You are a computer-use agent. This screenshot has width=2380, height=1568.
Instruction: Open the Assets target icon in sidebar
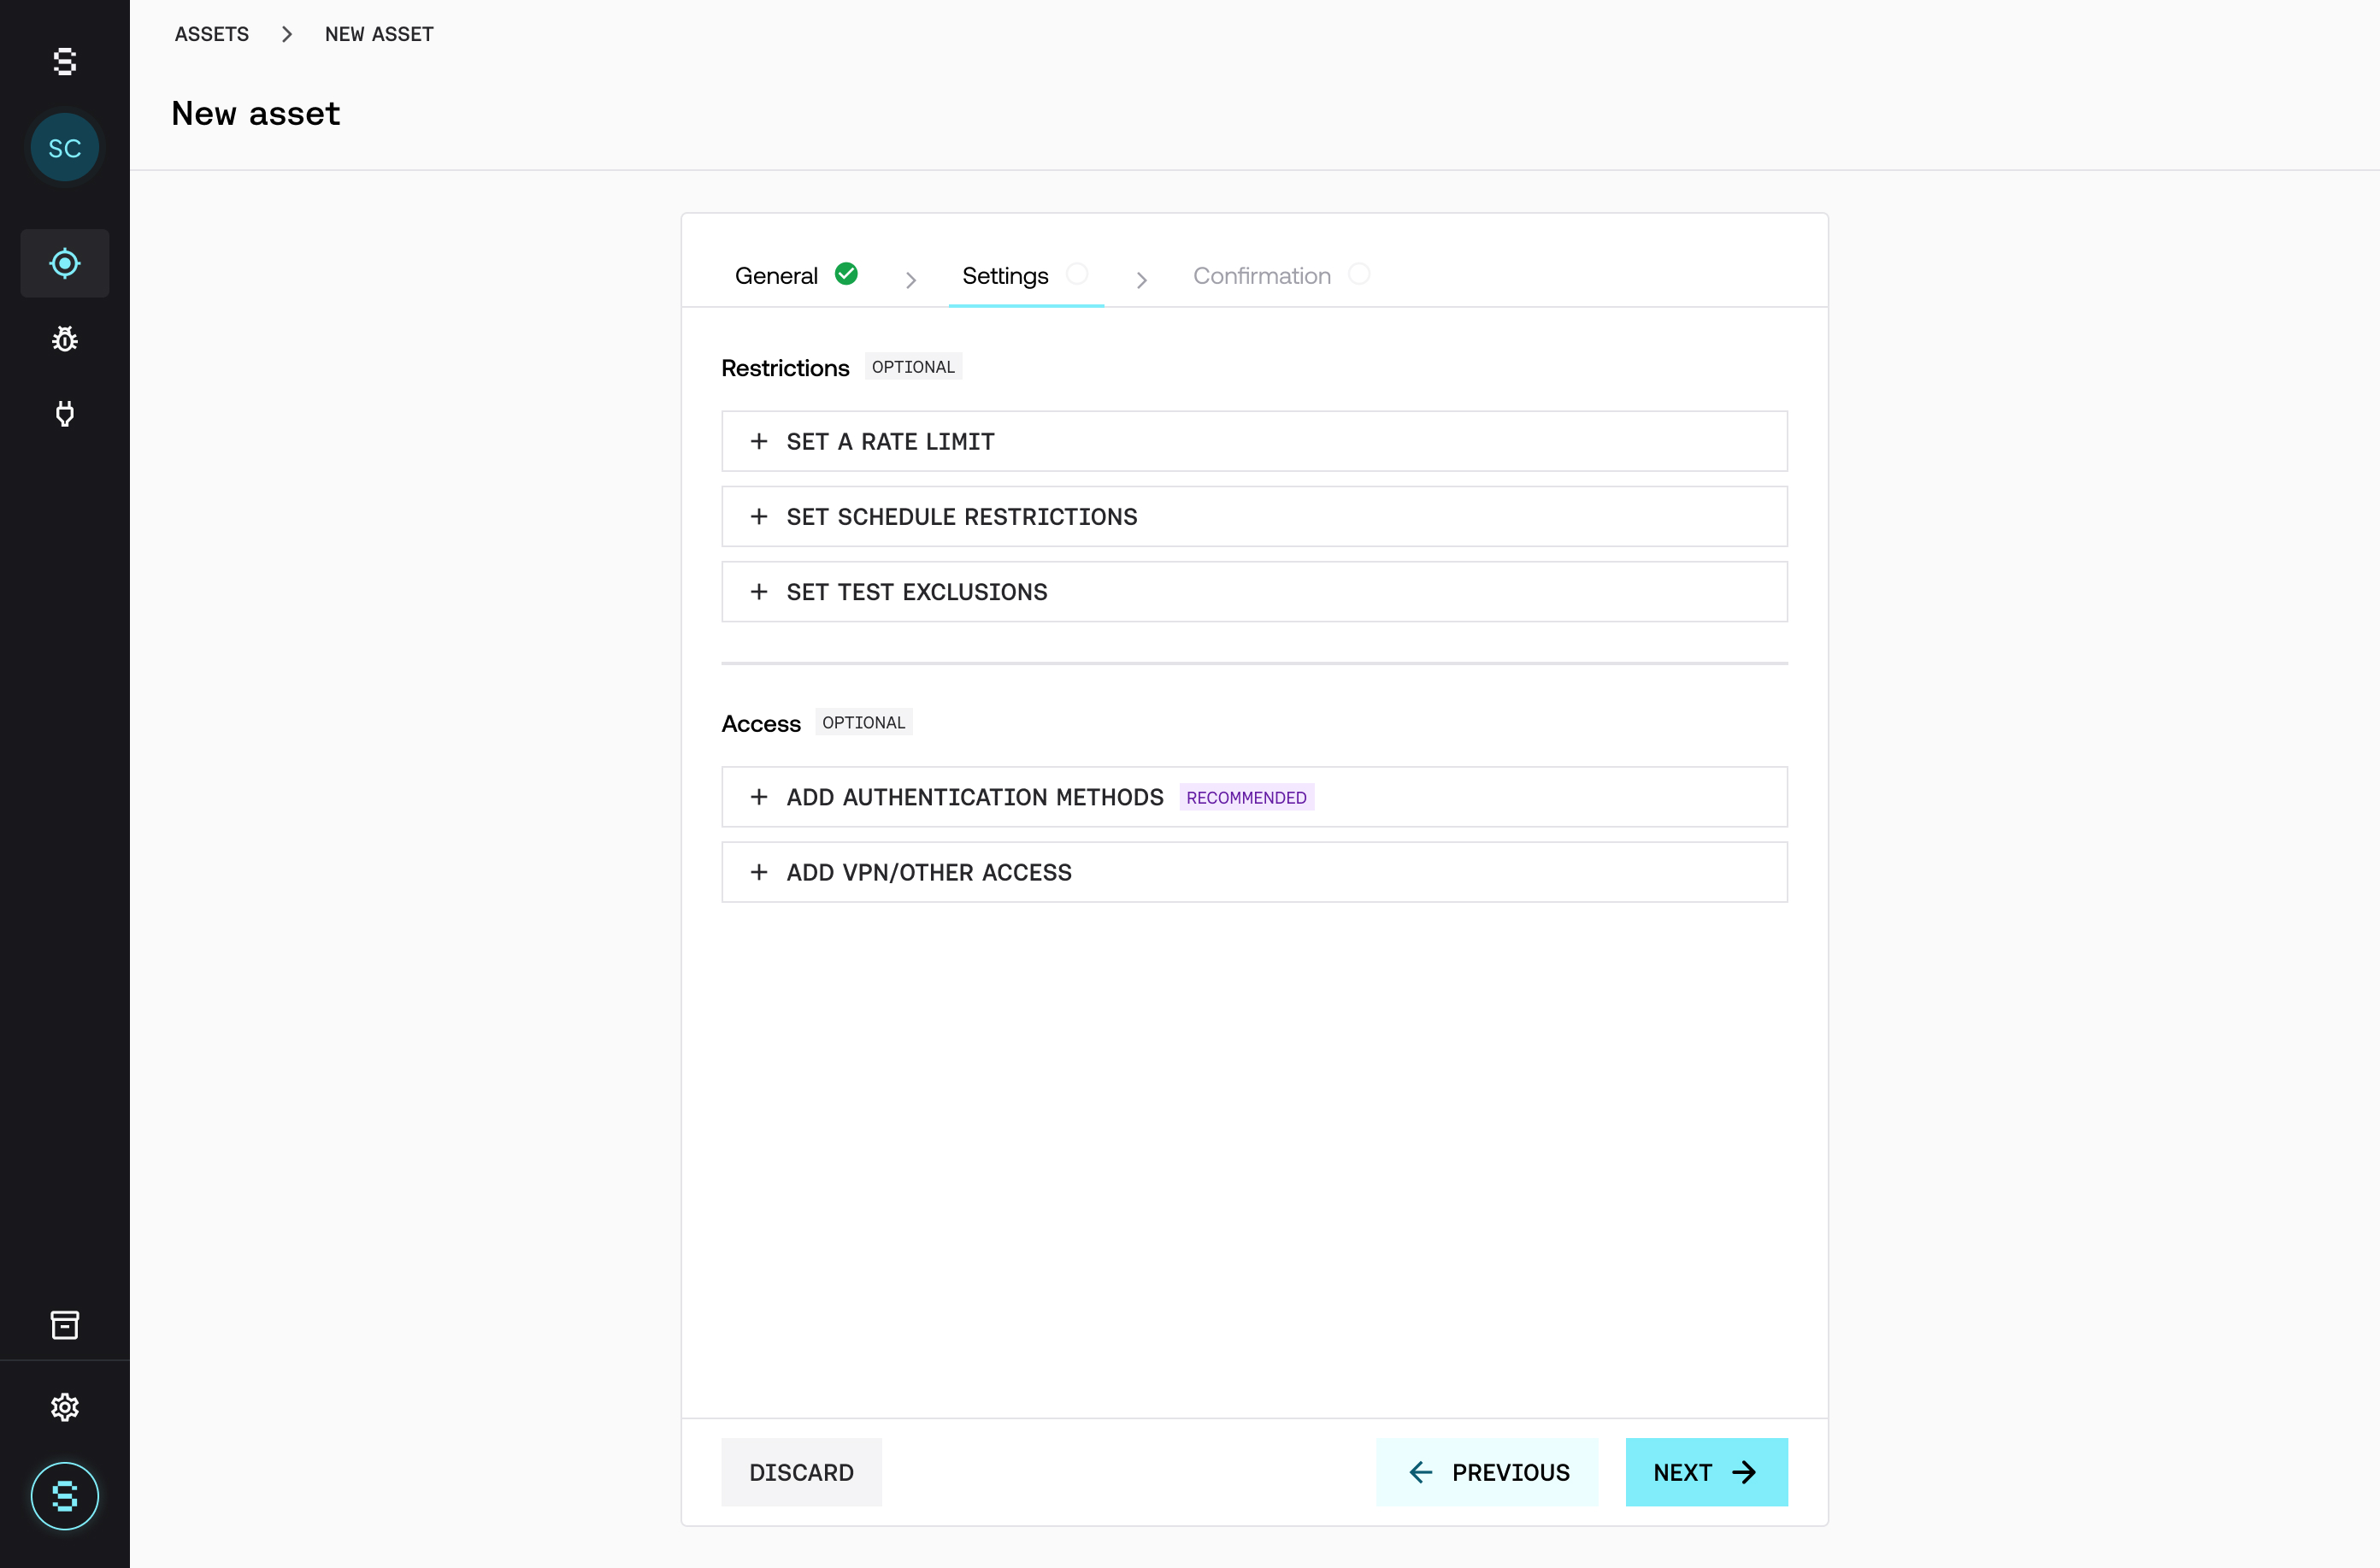[65, 263]
